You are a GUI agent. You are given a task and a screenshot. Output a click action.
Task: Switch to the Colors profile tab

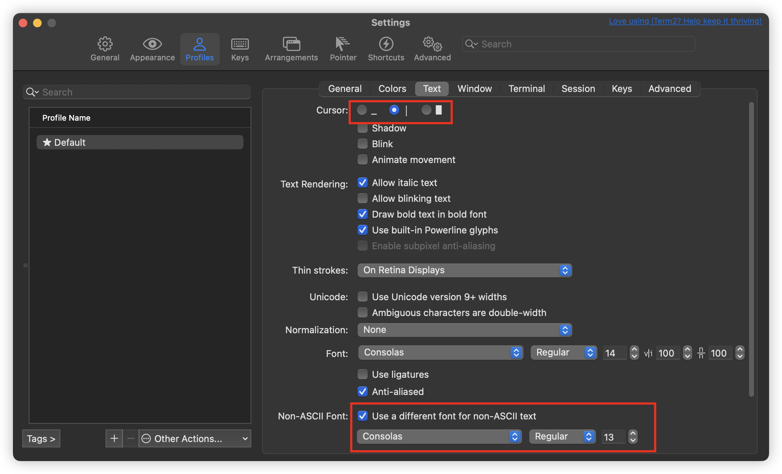[x=392, y=89]
